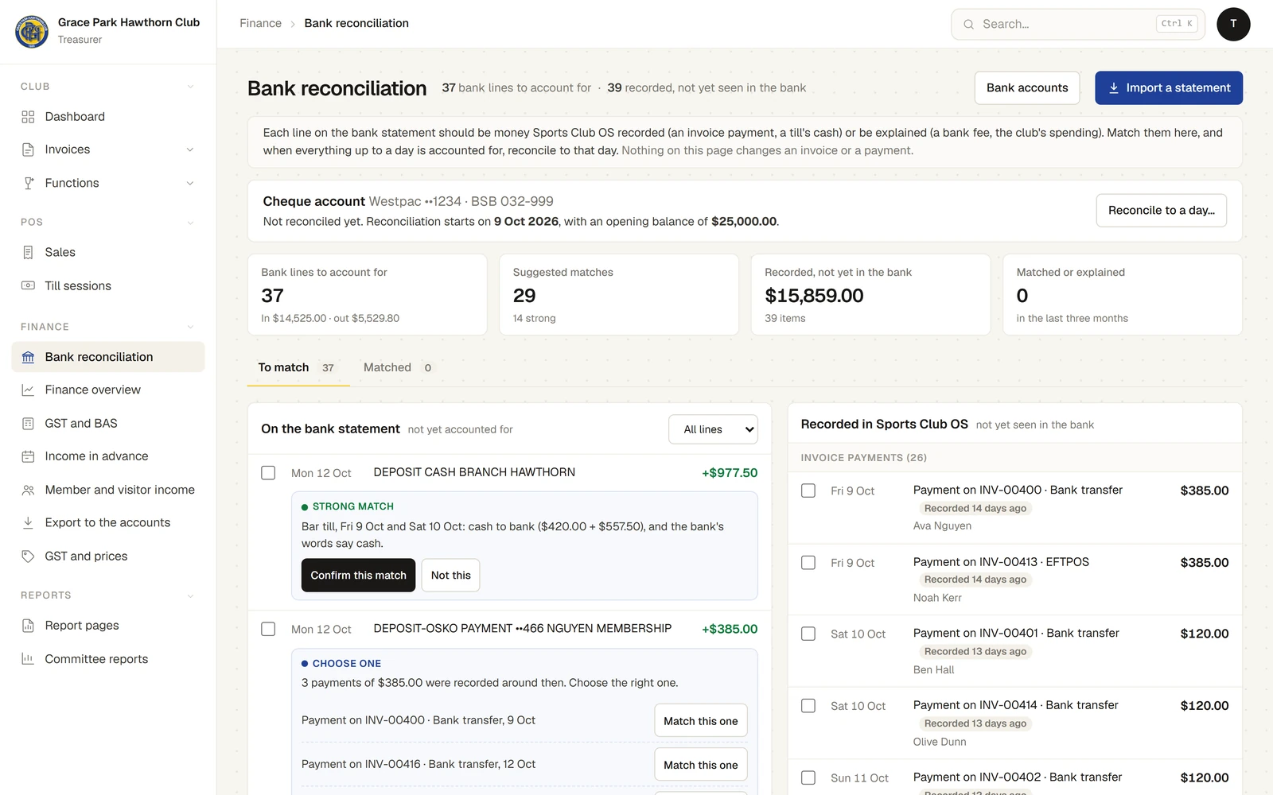
Task: Click the Invoices document icon
Action: click(x=28, y=149)
